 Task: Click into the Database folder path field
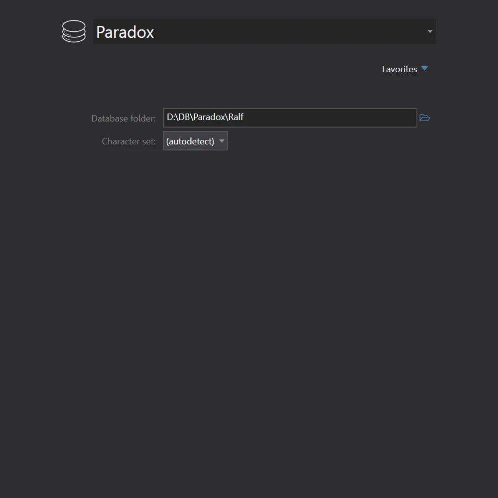point(290,118)
